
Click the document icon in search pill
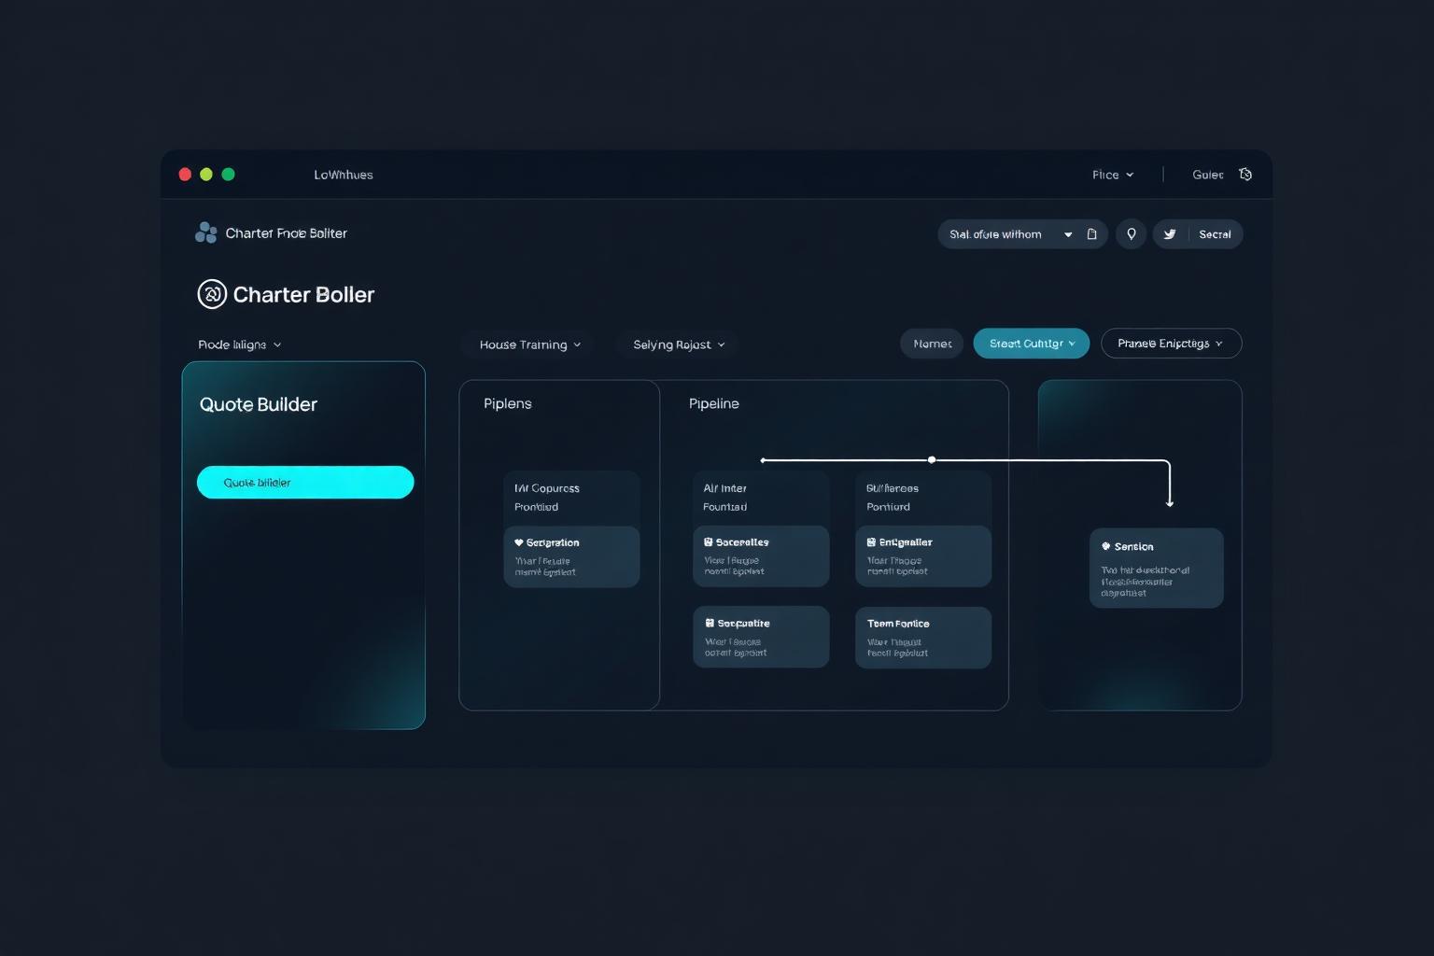(x=1091, y=234)
